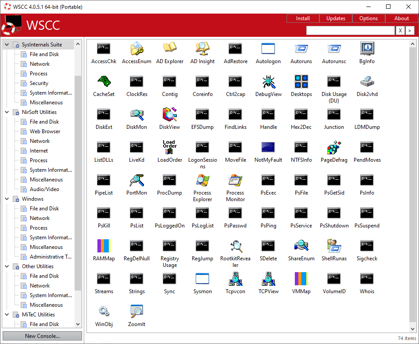Open the Process Explorer icon
419x344 pixels.
click(203, 180)
